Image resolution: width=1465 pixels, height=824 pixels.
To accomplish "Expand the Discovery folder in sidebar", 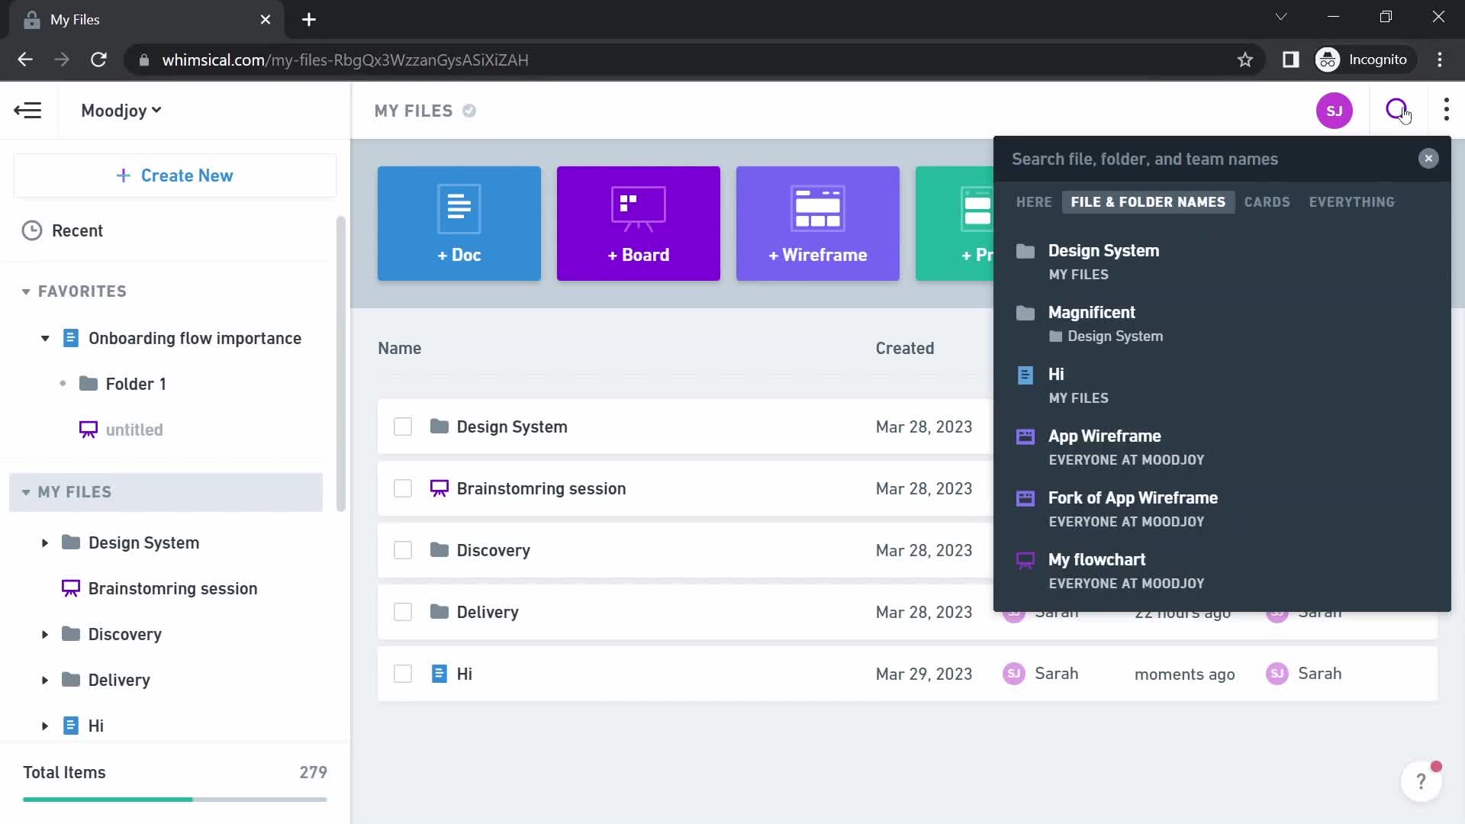I will (x=44, y=634).
